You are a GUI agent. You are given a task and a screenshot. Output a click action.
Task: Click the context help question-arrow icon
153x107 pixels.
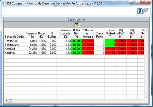click(x=146, y=11)
